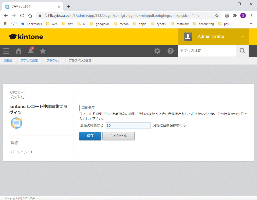Image resolution: width=257 pixels, height=200 pixels.
Task: Close the プラグインの設定 tab
Action: point(59,7)
